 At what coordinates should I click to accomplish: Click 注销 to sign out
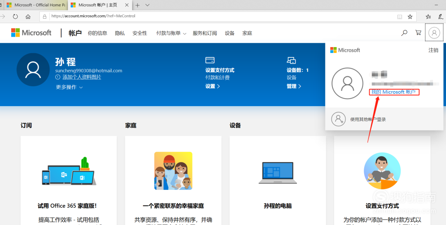click(434, 50)
